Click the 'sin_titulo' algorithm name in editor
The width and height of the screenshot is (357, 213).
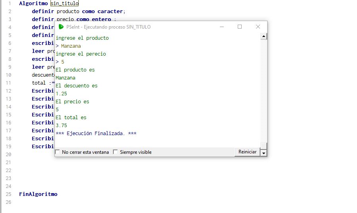64,3
